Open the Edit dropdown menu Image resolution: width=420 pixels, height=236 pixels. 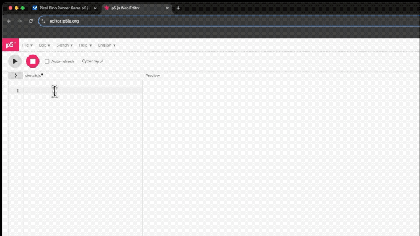(x=44, y=45)
